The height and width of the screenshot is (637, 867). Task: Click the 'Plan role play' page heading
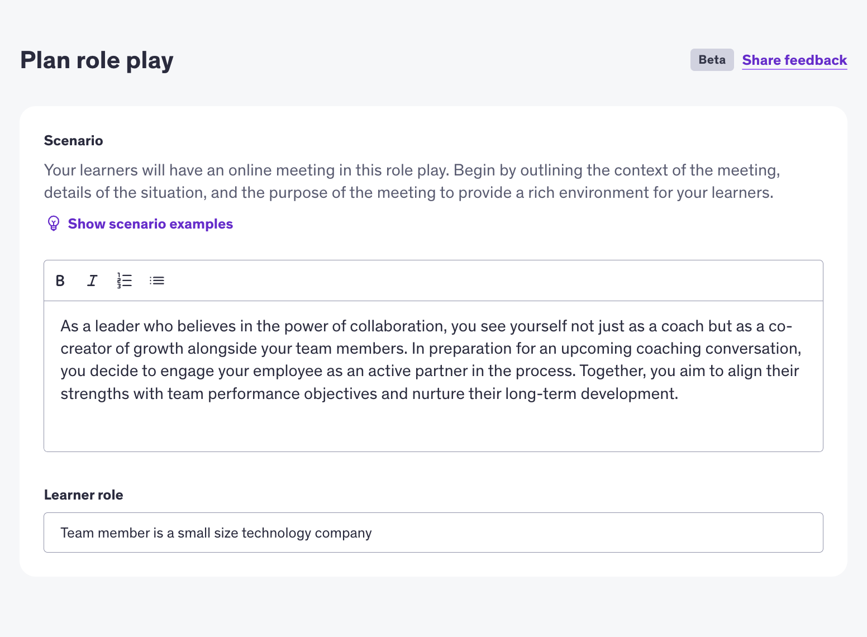click(97, 60)
